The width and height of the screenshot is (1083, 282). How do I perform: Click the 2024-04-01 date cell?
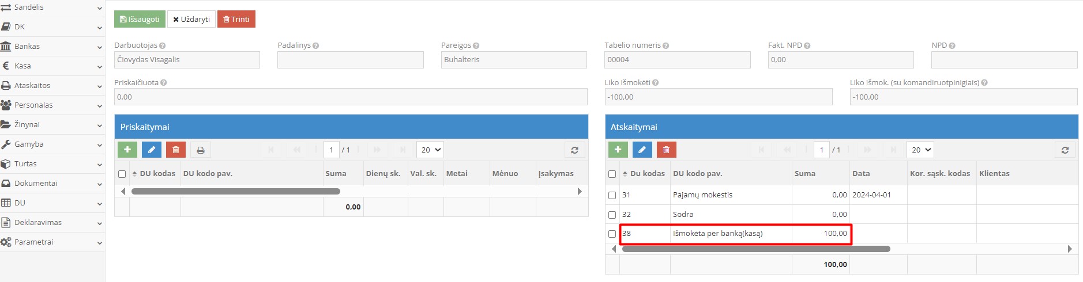[878, 195]
